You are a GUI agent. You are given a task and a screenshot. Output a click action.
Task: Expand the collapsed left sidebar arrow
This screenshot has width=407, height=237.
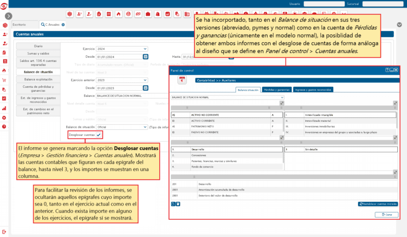coord(8,16)
